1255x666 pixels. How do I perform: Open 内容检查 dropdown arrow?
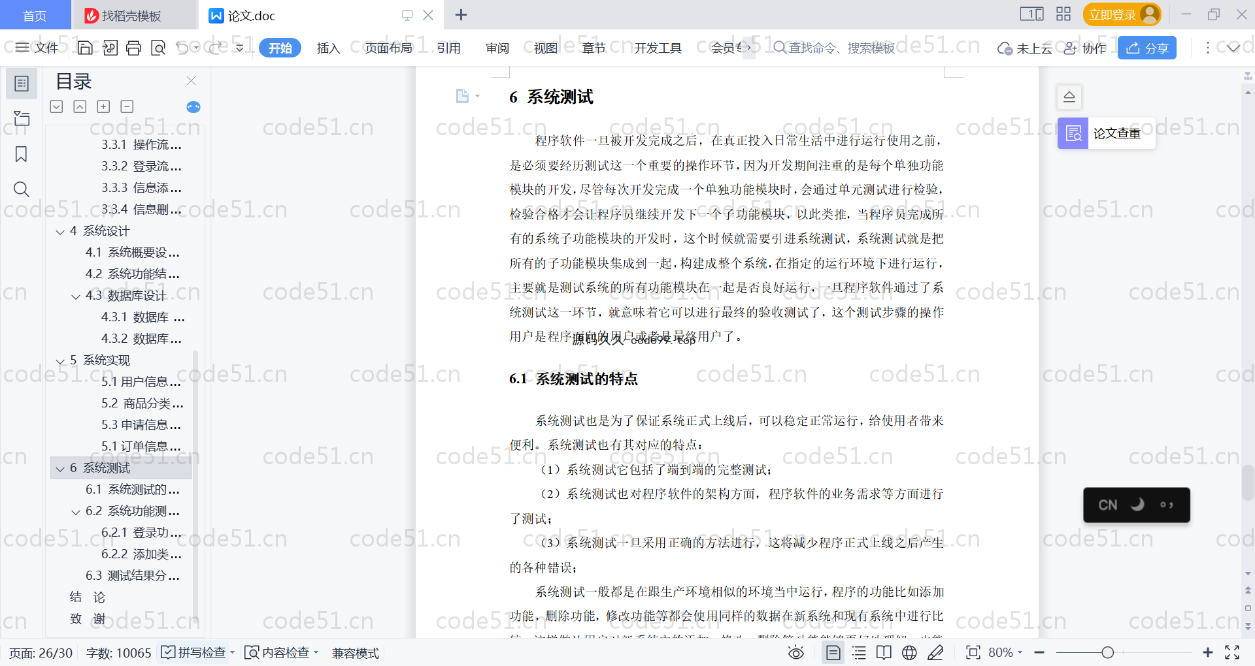click(x=316, y=652)
